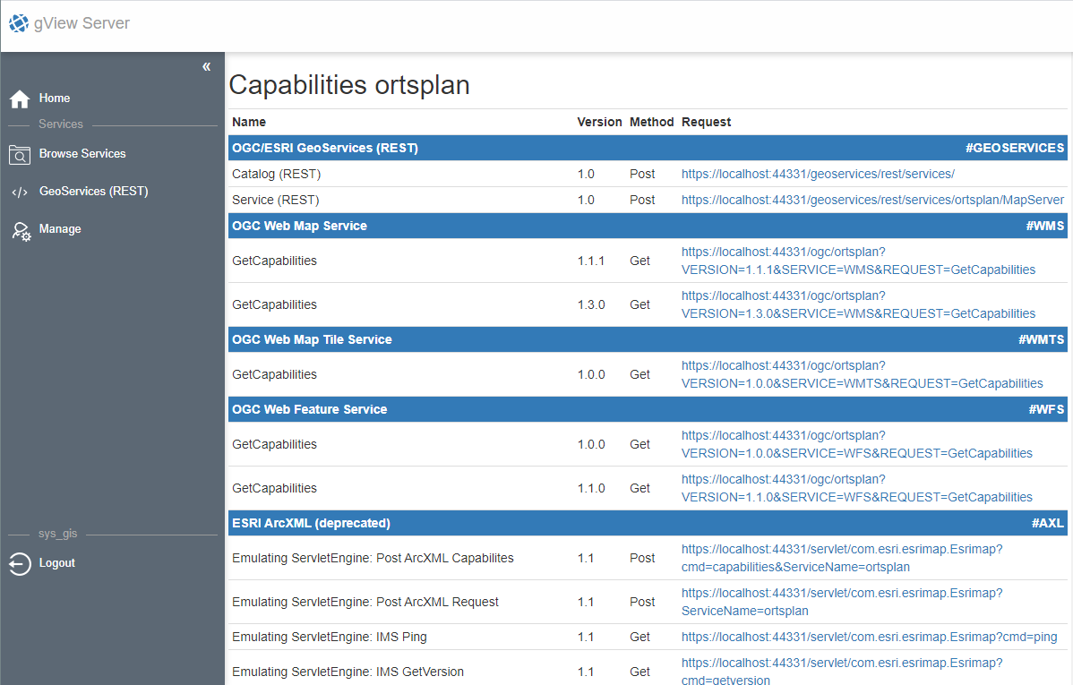Click the #AXL tag
Viewport: 1073px width, 685px height.
click(x=1048, y=523)
